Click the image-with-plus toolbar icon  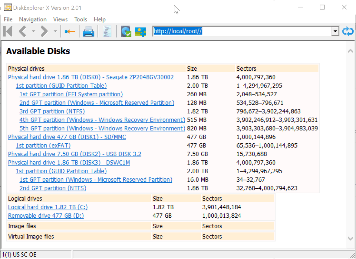coord(140,31)
